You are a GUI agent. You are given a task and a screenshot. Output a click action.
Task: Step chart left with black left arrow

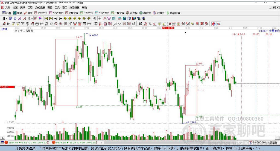click(56, 19)
